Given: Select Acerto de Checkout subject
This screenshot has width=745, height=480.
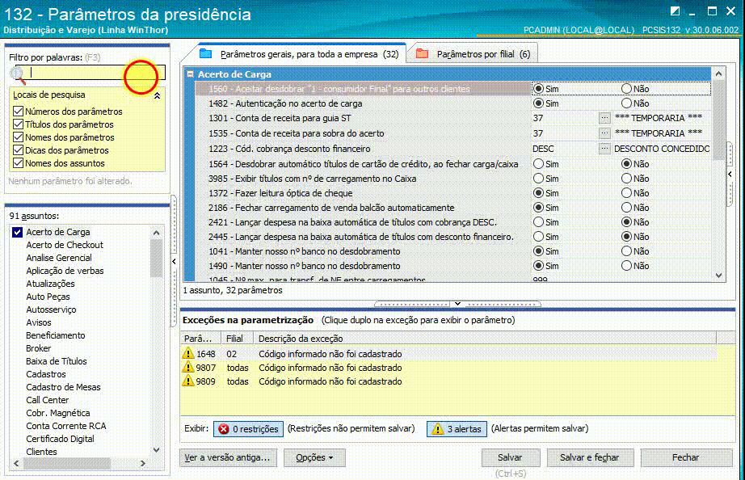Looking at the screenshot, I should tap(65, 245).
